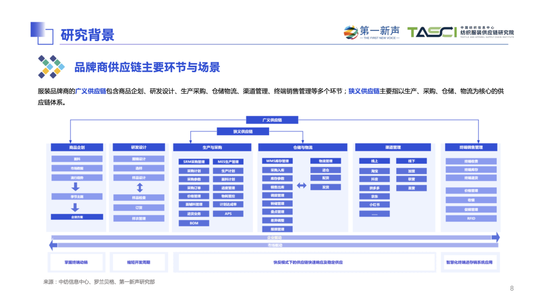This screenshot has height=301, width=538.
Task: Click the 终端收费 box
Action: 471,161
